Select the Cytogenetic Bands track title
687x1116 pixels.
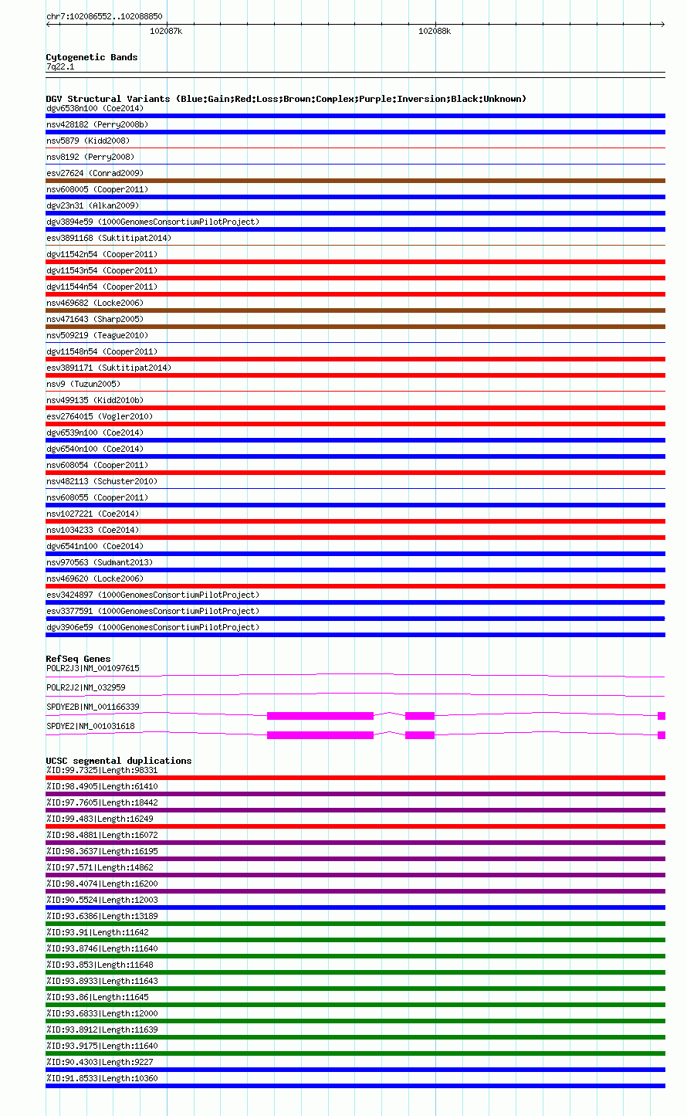click(x=92, y=57)
